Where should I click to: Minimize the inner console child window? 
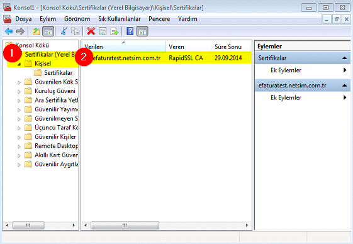pos(327,19)
